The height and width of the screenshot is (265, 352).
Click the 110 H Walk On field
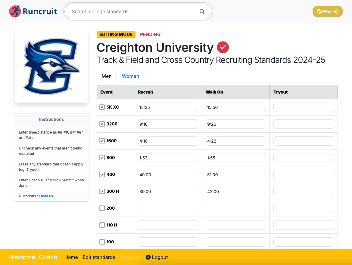point(236,225)
